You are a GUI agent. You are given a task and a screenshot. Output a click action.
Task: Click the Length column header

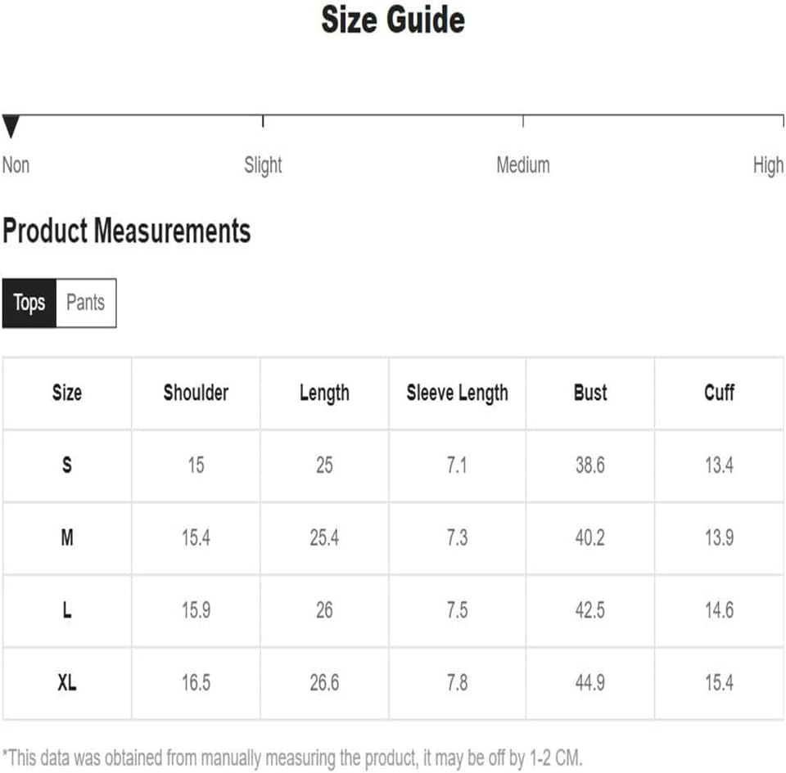[x=324, y=393]
